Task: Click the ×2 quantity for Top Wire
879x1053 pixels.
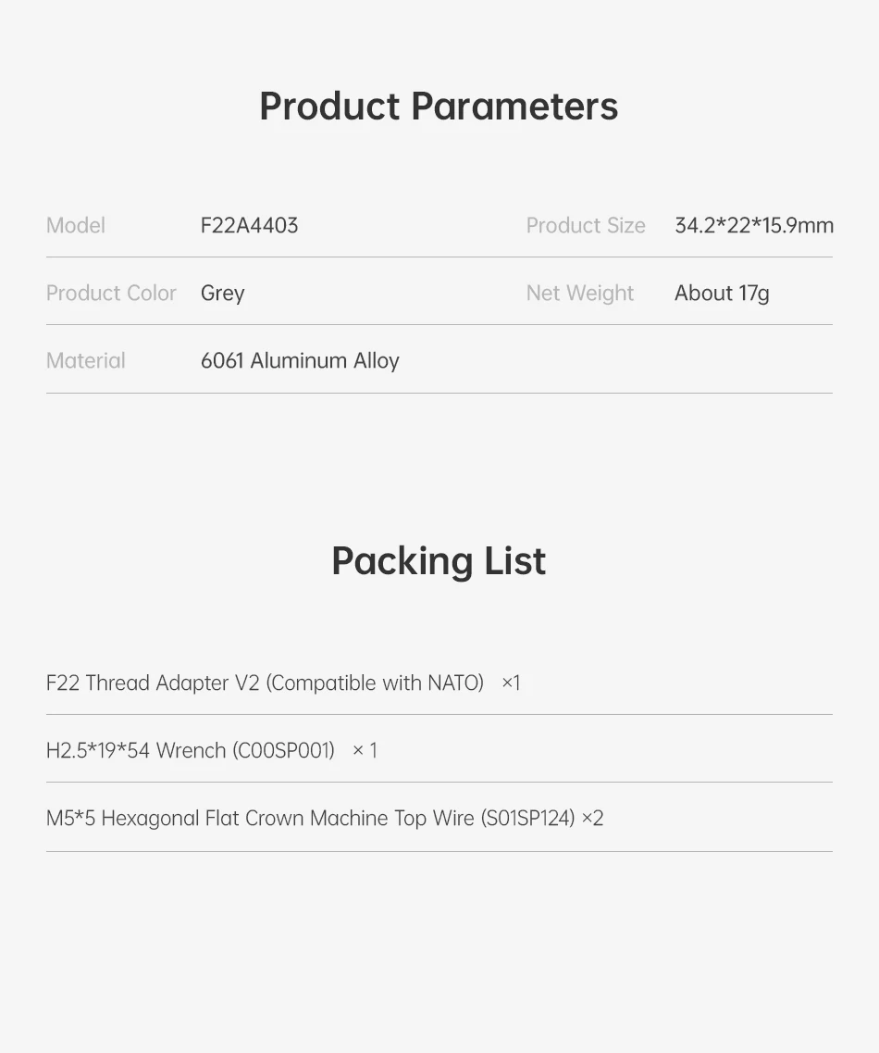Action: click(x=592, y=818)
